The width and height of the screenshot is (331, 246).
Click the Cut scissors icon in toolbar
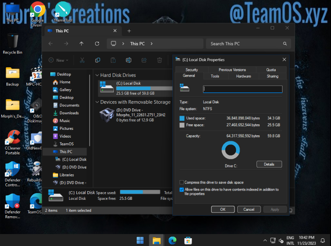pyautogui.click(x=82, y=60)
